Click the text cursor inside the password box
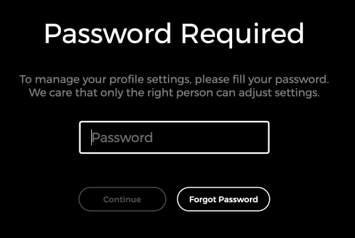This screenshot has height=238, width=355. point(91,138)
